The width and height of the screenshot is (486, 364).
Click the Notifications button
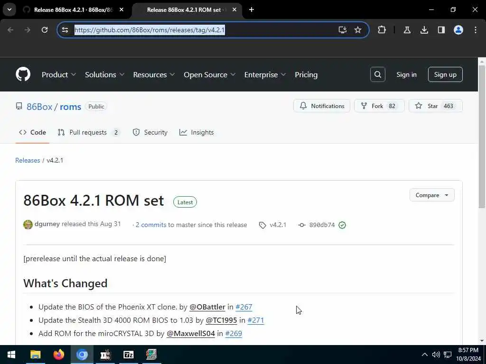click(x=322, y=106)
